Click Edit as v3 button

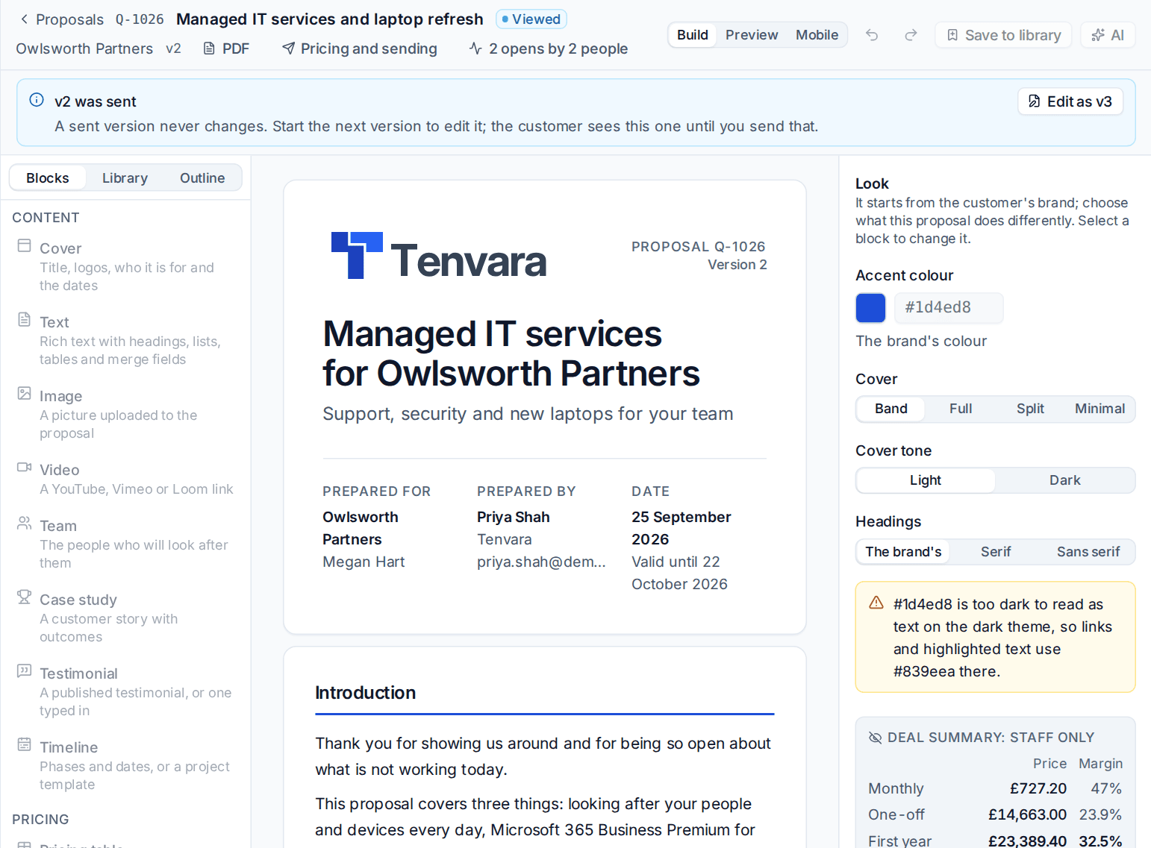point(1070,101)
